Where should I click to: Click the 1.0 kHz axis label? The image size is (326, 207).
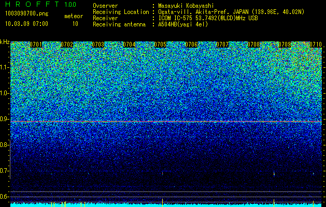coord(5,94)
